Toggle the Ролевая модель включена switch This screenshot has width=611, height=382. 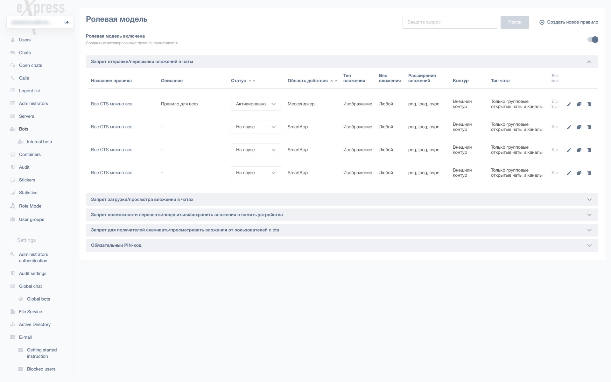click(x=593, y=39)
